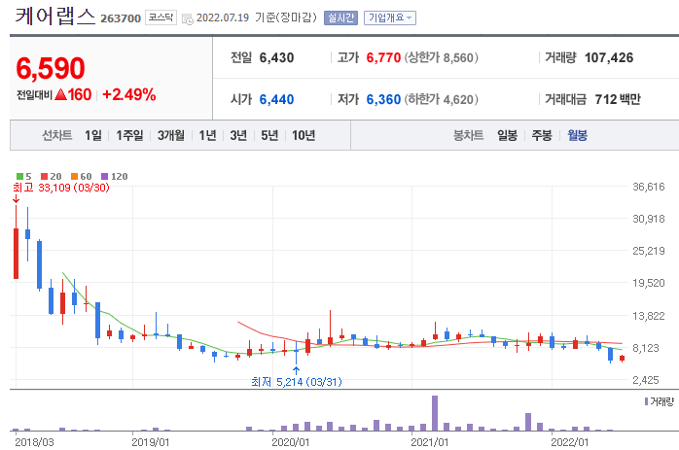Open the 기업개요 dropdown

[x=390, y=17]
